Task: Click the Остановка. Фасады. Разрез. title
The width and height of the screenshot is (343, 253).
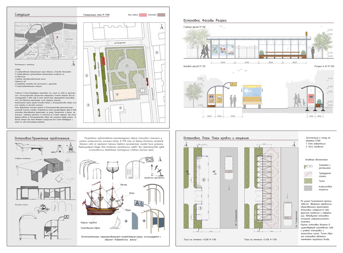Action: [205, 20]
